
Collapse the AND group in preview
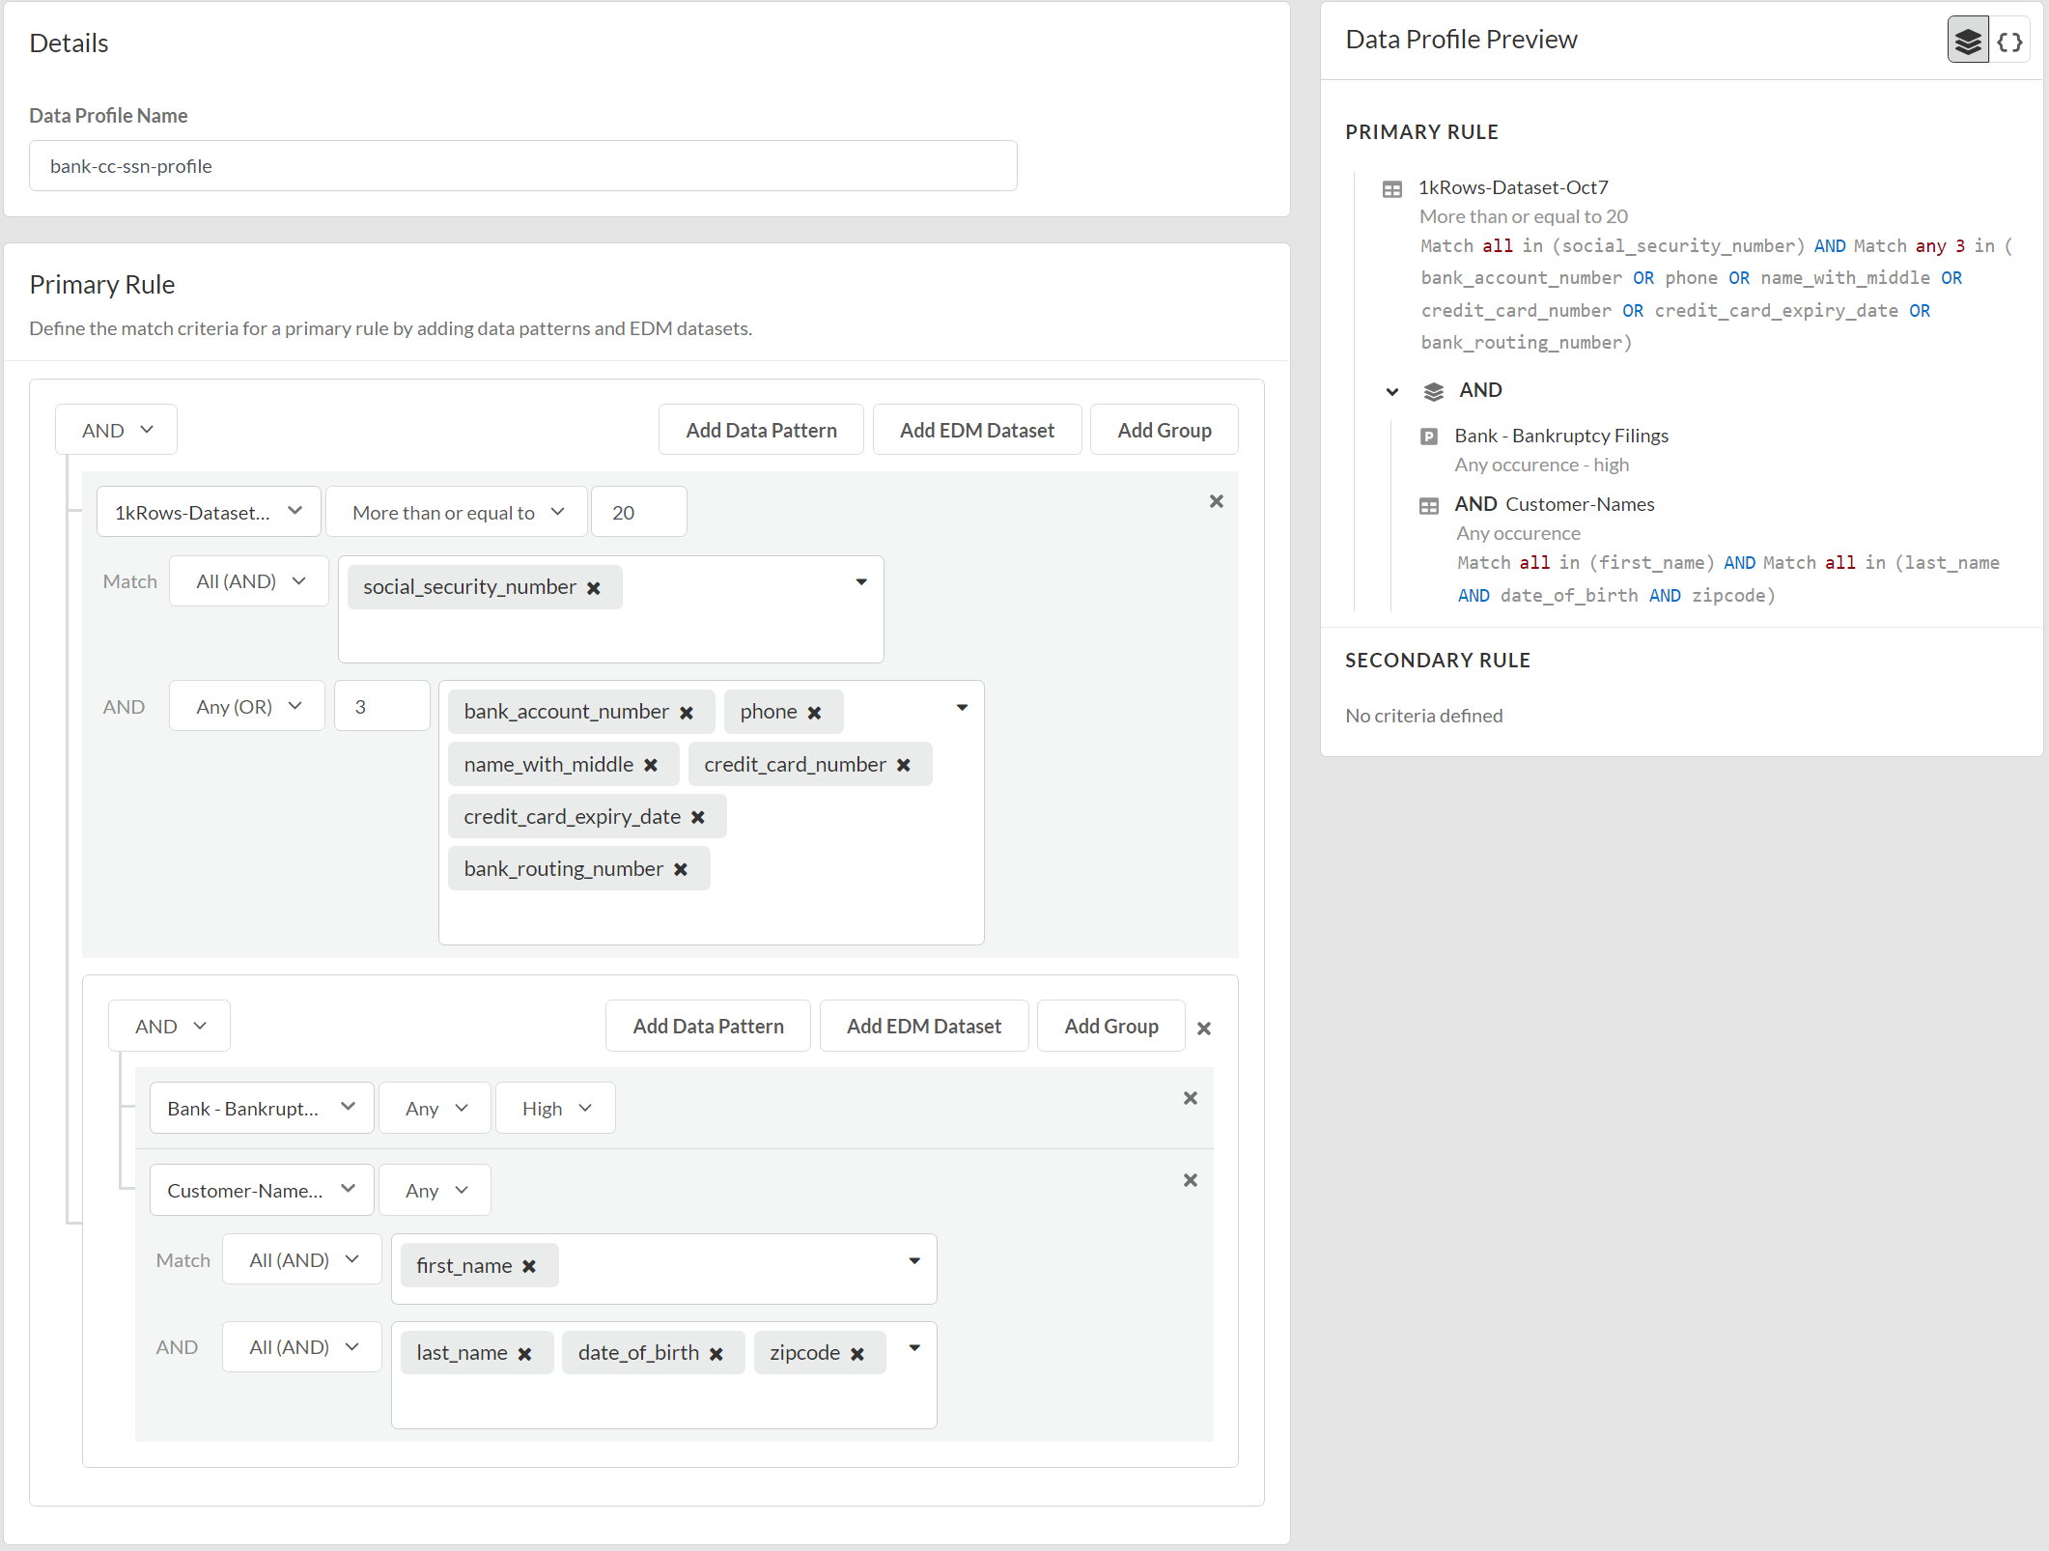click(x=1391, y=391)
